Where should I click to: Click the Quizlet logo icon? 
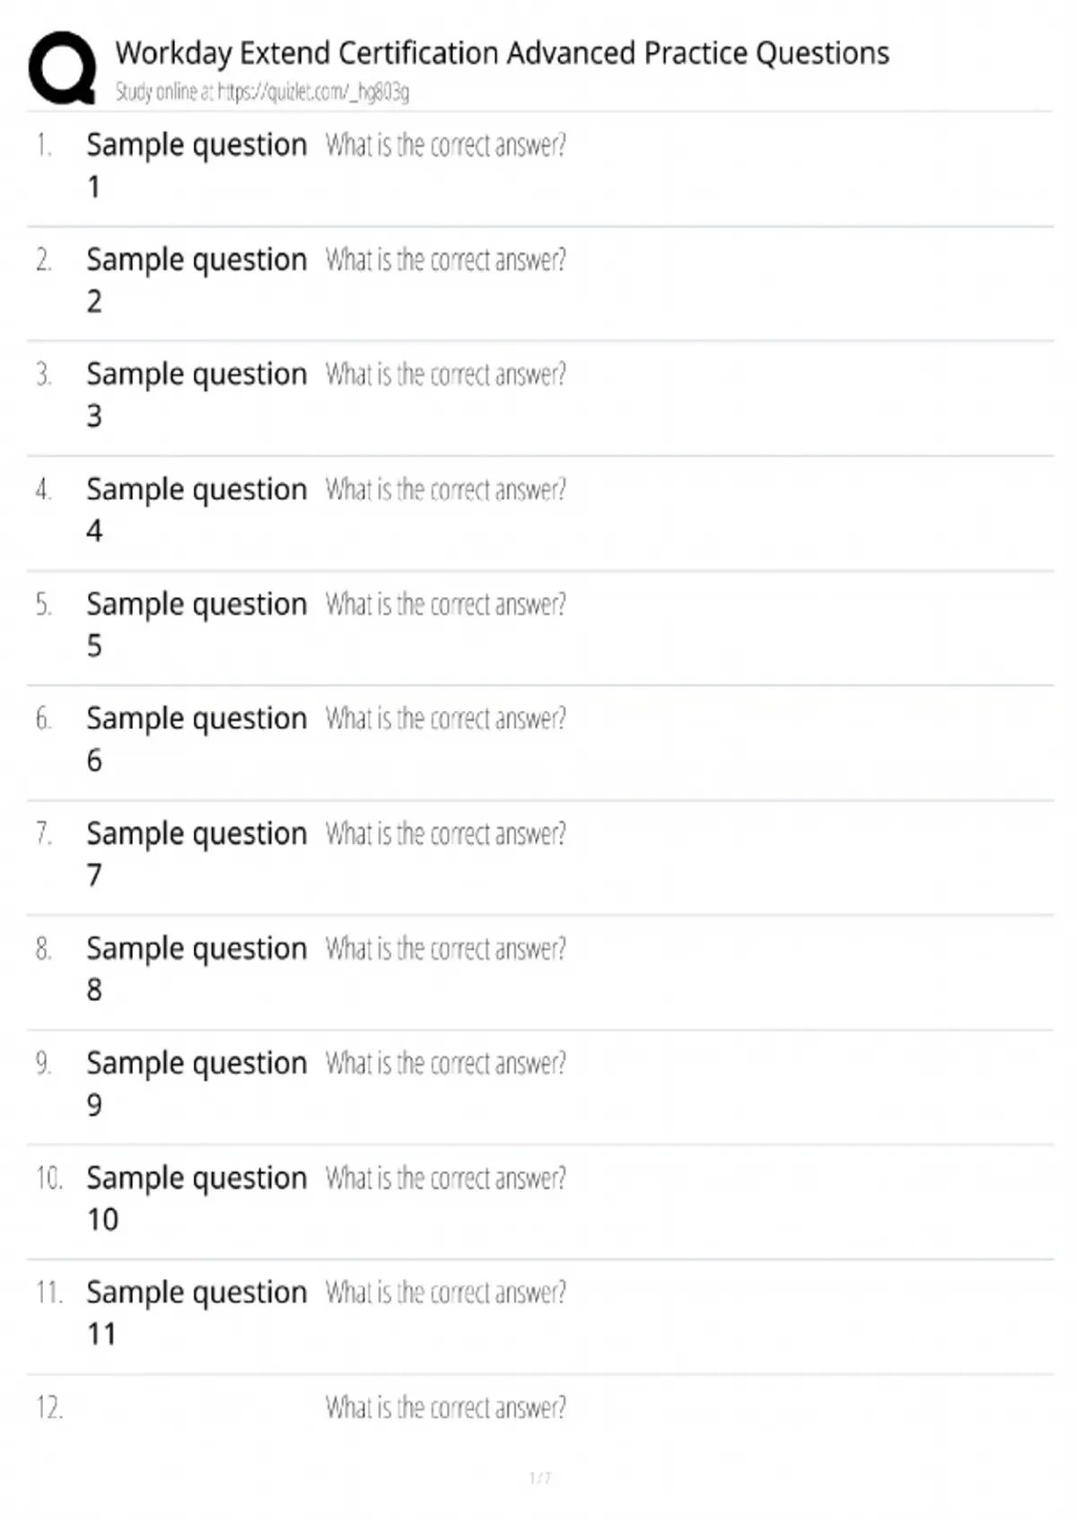pos(62,67)
